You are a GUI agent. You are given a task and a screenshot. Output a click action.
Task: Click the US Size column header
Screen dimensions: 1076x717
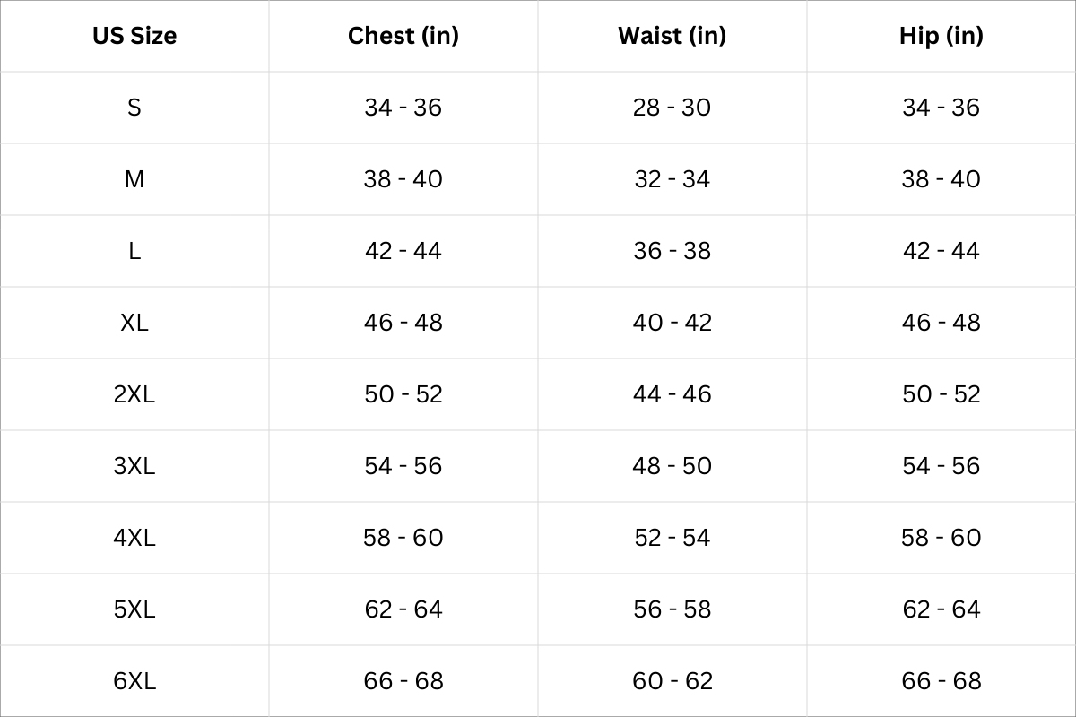(134, 36)
